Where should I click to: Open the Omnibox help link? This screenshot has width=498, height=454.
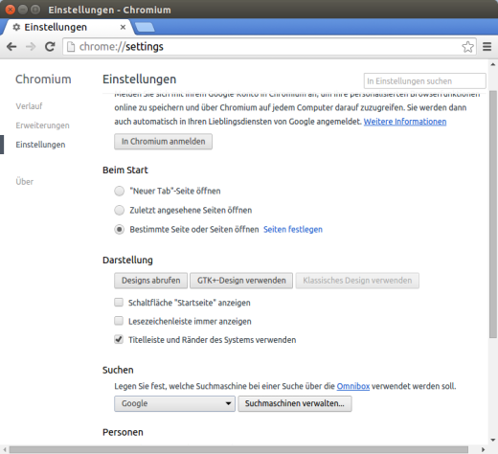click(353, 386)
